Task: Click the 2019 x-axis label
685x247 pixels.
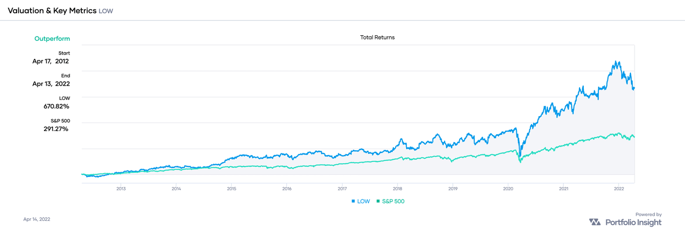Action: pyautogui.click(x=453, y=189)
